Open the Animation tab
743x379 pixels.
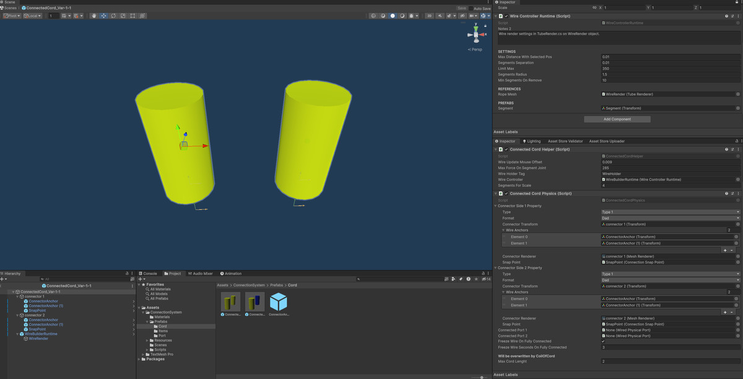230,273
